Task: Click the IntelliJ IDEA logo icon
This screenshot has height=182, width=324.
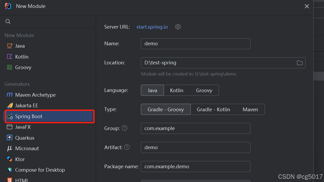Action: pyautogui.click(x=8, y=6)
